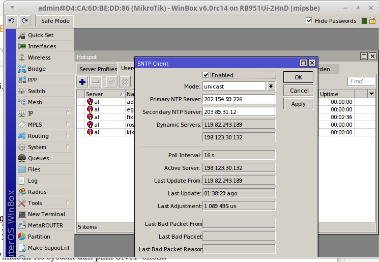Expand the Tools submenu

pyautogui.click(x=68, y=202)
